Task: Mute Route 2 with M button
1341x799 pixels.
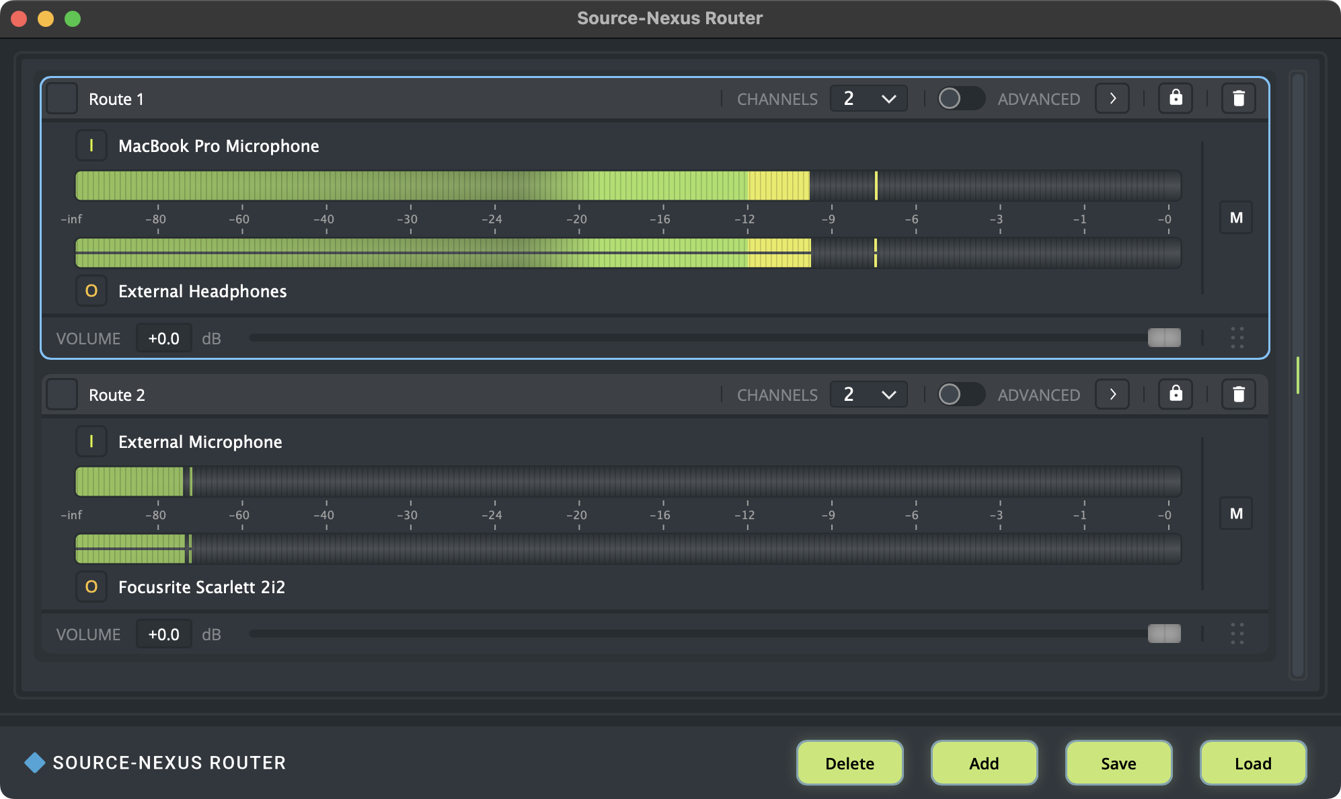Action: [x=1236, y=514]
